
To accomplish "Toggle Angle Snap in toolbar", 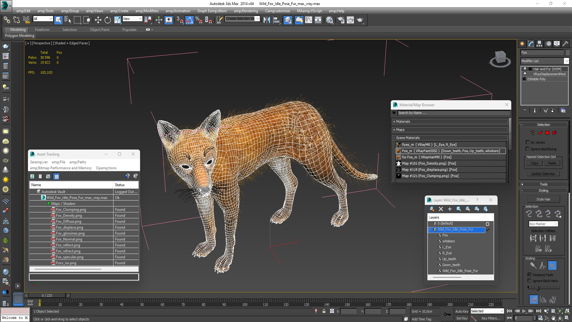I will point(189,20).
